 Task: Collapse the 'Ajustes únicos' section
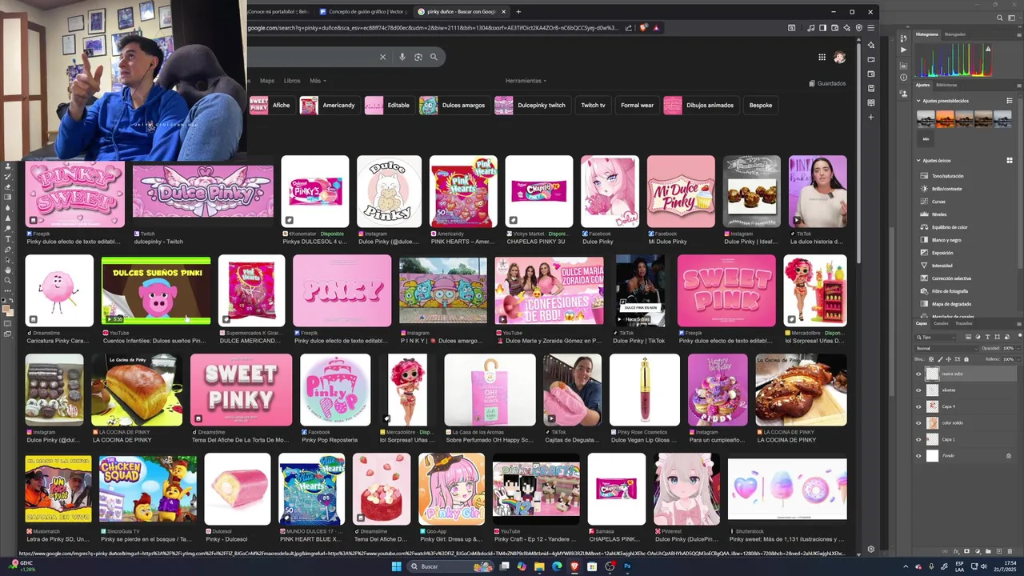(918, 160)
